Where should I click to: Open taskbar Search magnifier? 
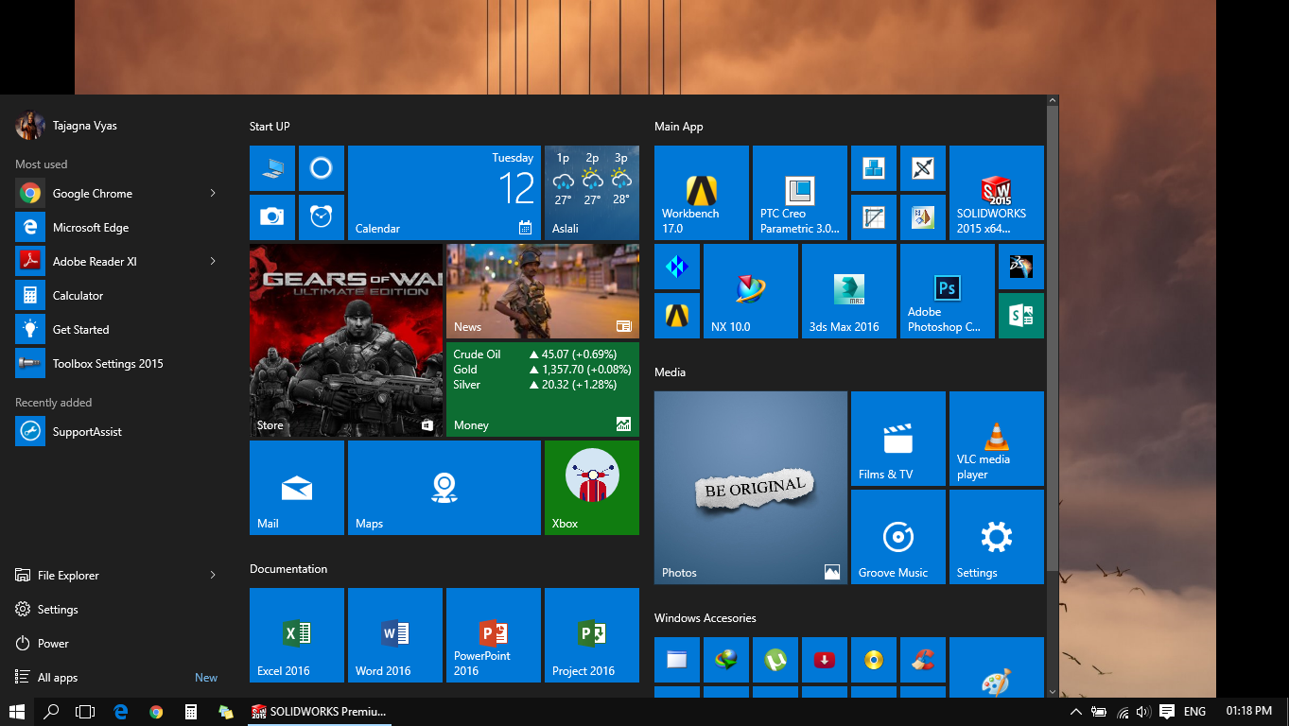coord(51,711)
